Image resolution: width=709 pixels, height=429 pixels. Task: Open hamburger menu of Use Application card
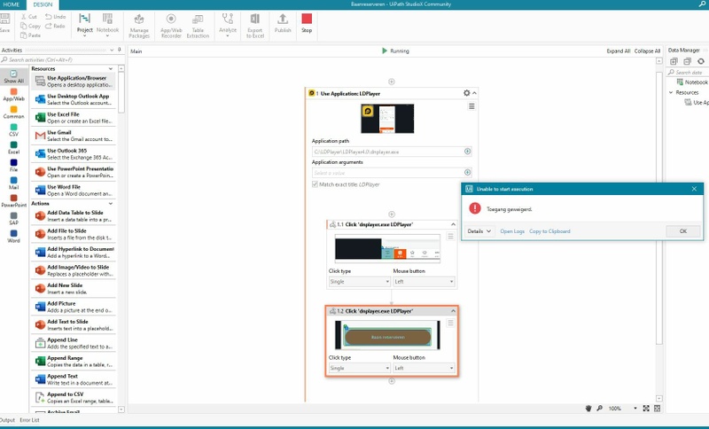pyautogui.click(x=471, y=106)
